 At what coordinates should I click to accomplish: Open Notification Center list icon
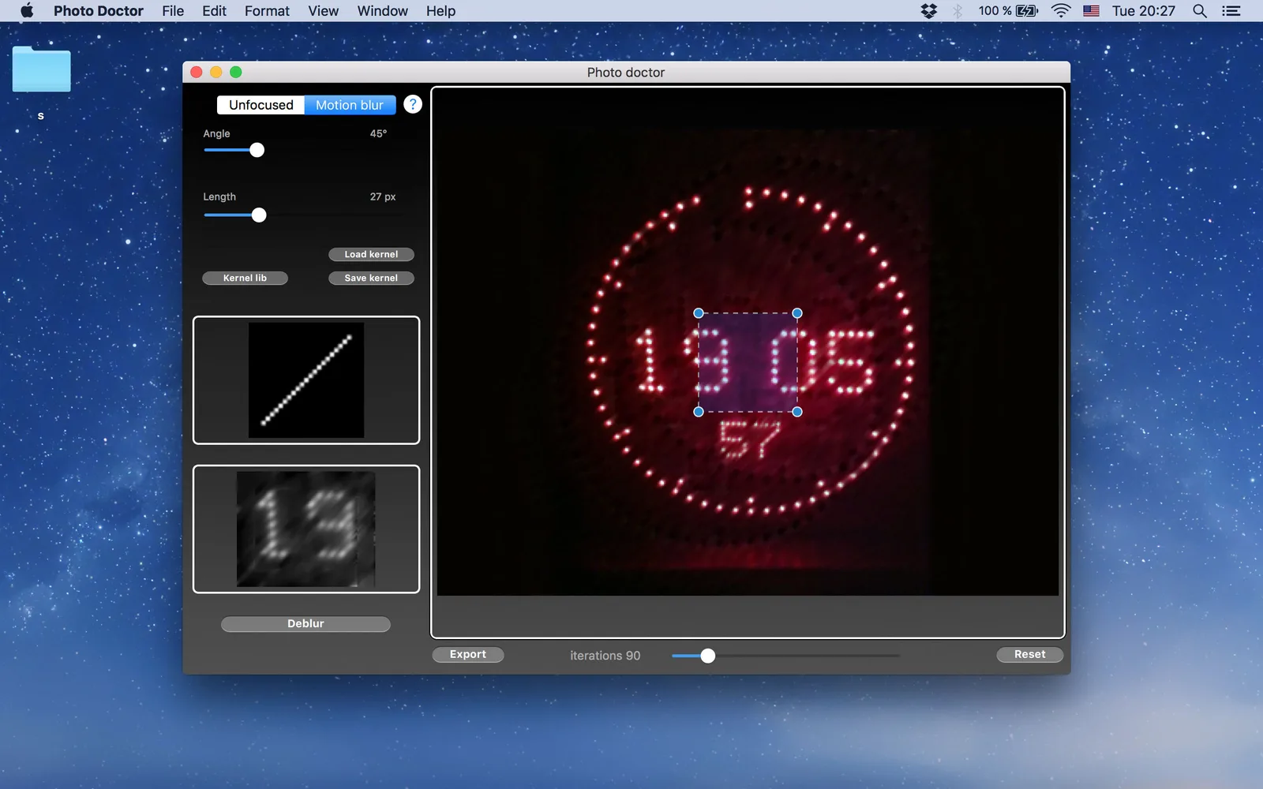point(1231,10)
